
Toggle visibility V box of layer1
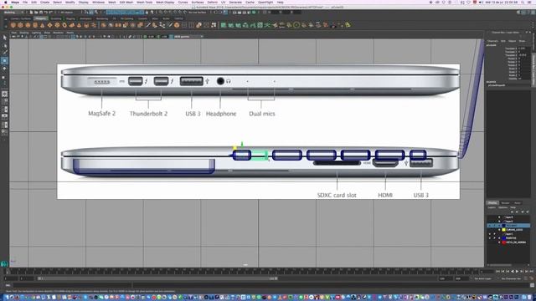pos(490,234)
